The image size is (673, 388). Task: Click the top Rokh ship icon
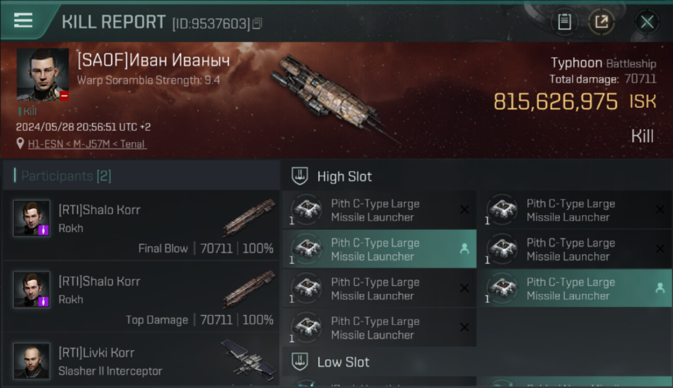point(249,216)
